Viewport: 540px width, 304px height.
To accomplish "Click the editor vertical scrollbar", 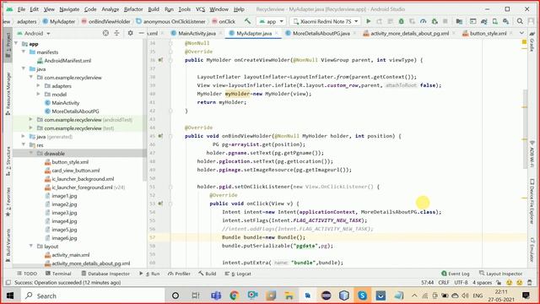I will [x=525, y=129].
